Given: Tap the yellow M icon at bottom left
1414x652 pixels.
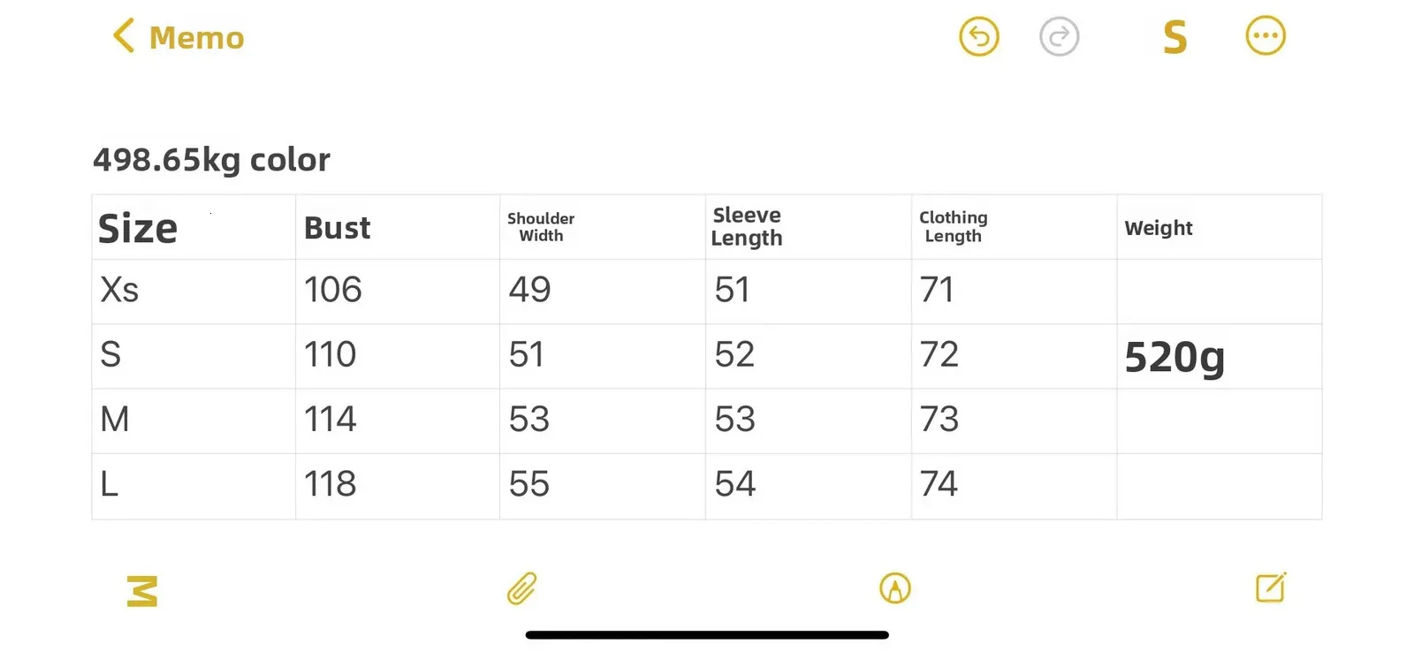Looking at the screenshot, I should [x=142, y=591].
